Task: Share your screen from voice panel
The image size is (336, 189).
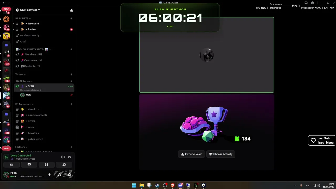Action: point(29,165)
